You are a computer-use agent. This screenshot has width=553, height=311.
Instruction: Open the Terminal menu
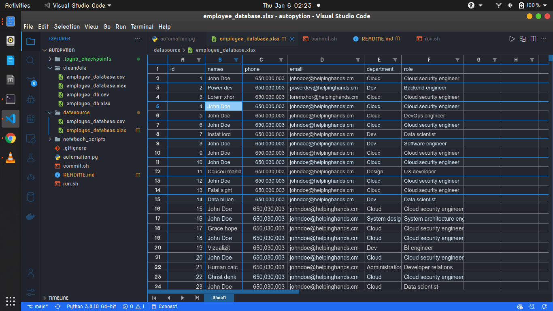(142, 27)
